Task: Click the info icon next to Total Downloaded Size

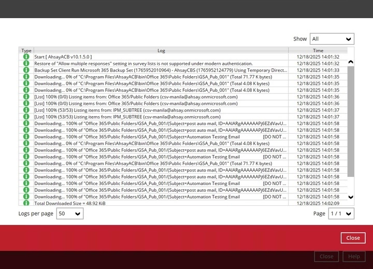Action: pos(26,203)
